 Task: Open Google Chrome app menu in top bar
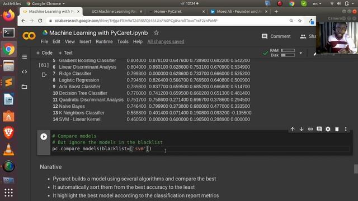click(x=46, y=3)
